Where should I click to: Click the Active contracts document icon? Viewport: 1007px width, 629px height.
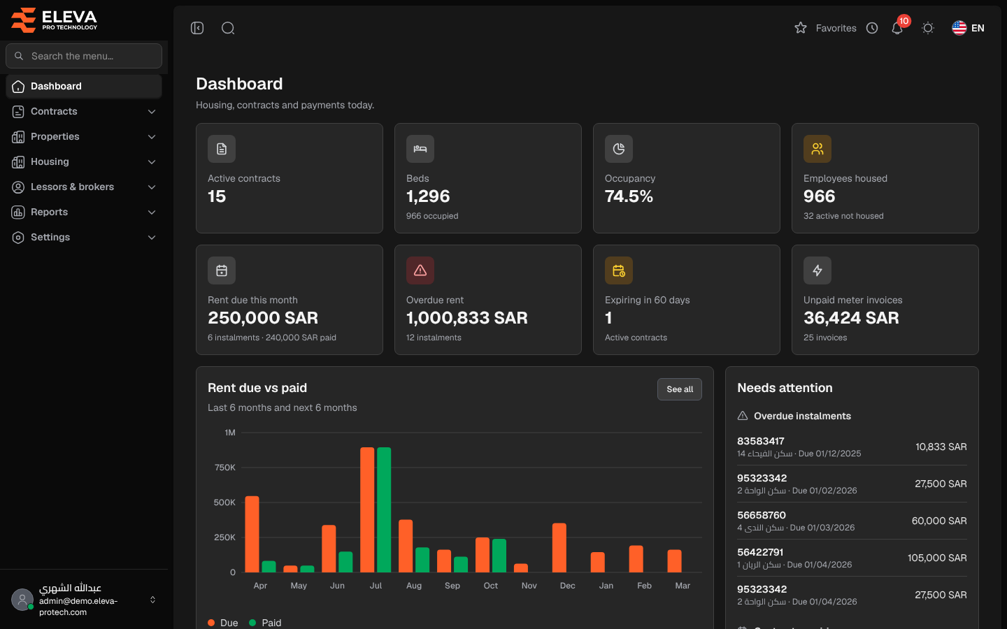click(222, 149)
